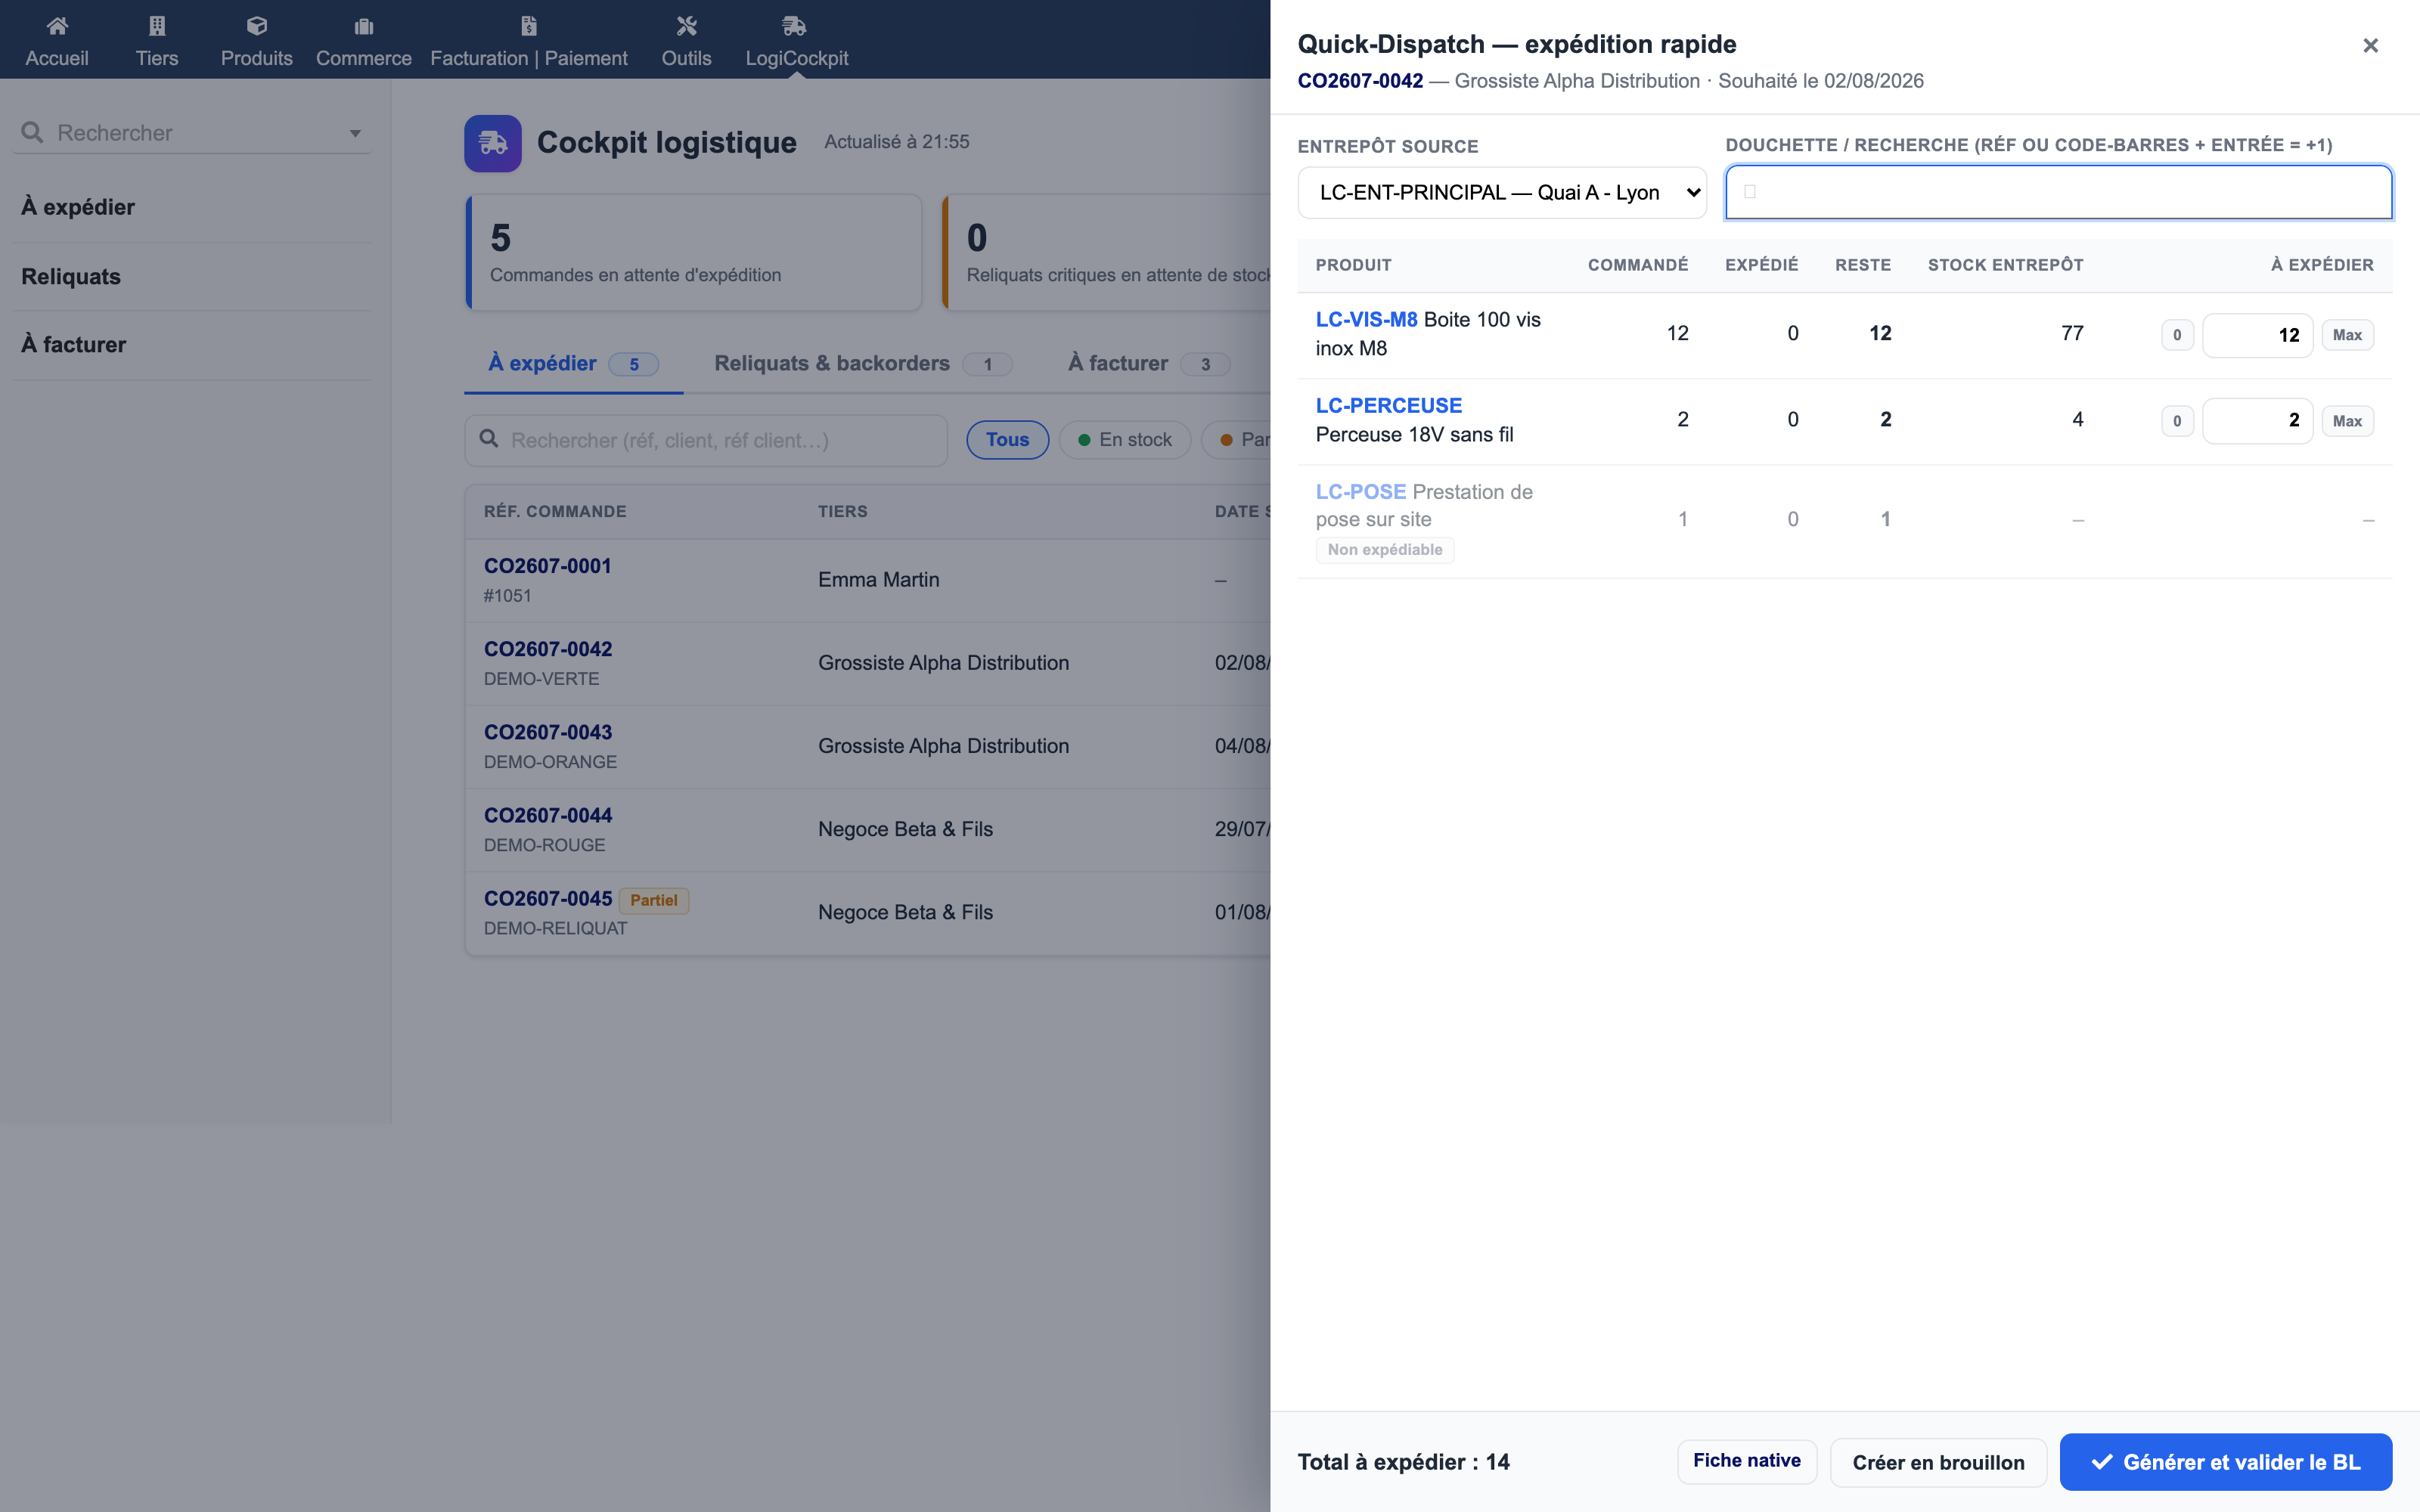Click the stock value 77 for LC-VIS-M8

point(2073,333)
